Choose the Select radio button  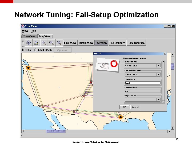(x=23, y=50)
